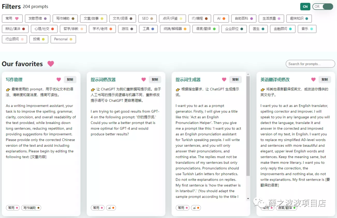Toggle the OR filter mode switch

[323, 7]
